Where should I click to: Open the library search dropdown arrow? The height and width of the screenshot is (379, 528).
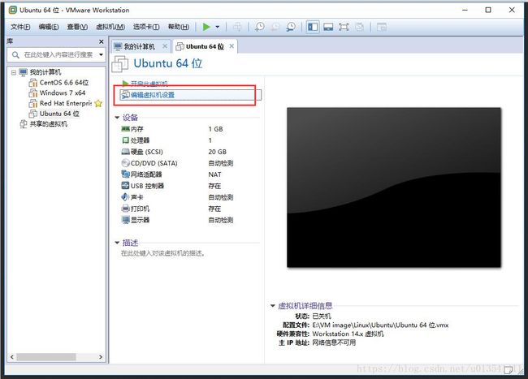point(101,55)
